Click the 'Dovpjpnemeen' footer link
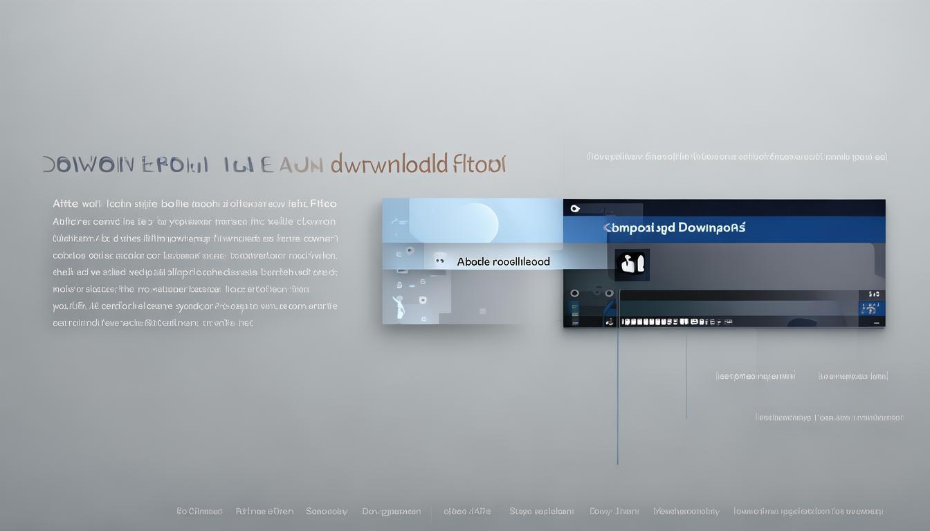930x531 pixels. pos(391,512)
